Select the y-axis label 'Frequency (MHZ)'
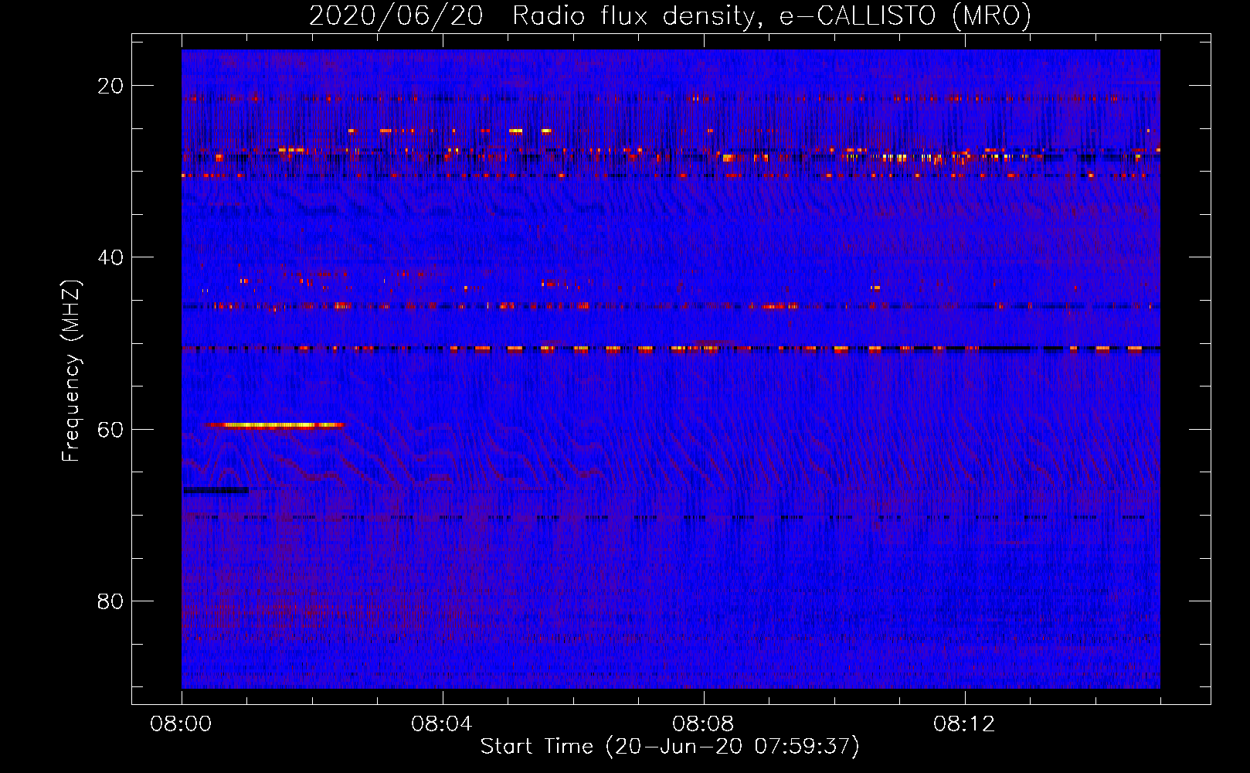1250x773 pixels. click(71, 371)
